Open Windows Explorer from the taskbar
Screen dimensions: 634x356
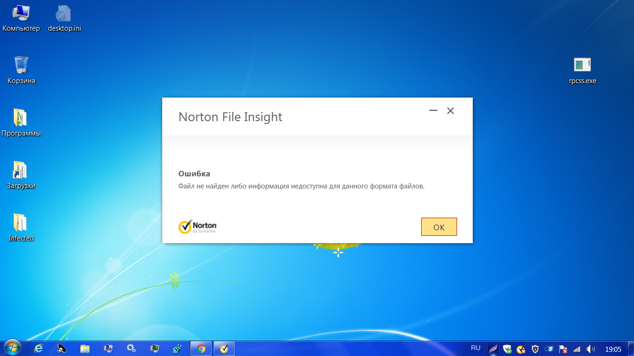pyautogui.click(x=85, y=349)
